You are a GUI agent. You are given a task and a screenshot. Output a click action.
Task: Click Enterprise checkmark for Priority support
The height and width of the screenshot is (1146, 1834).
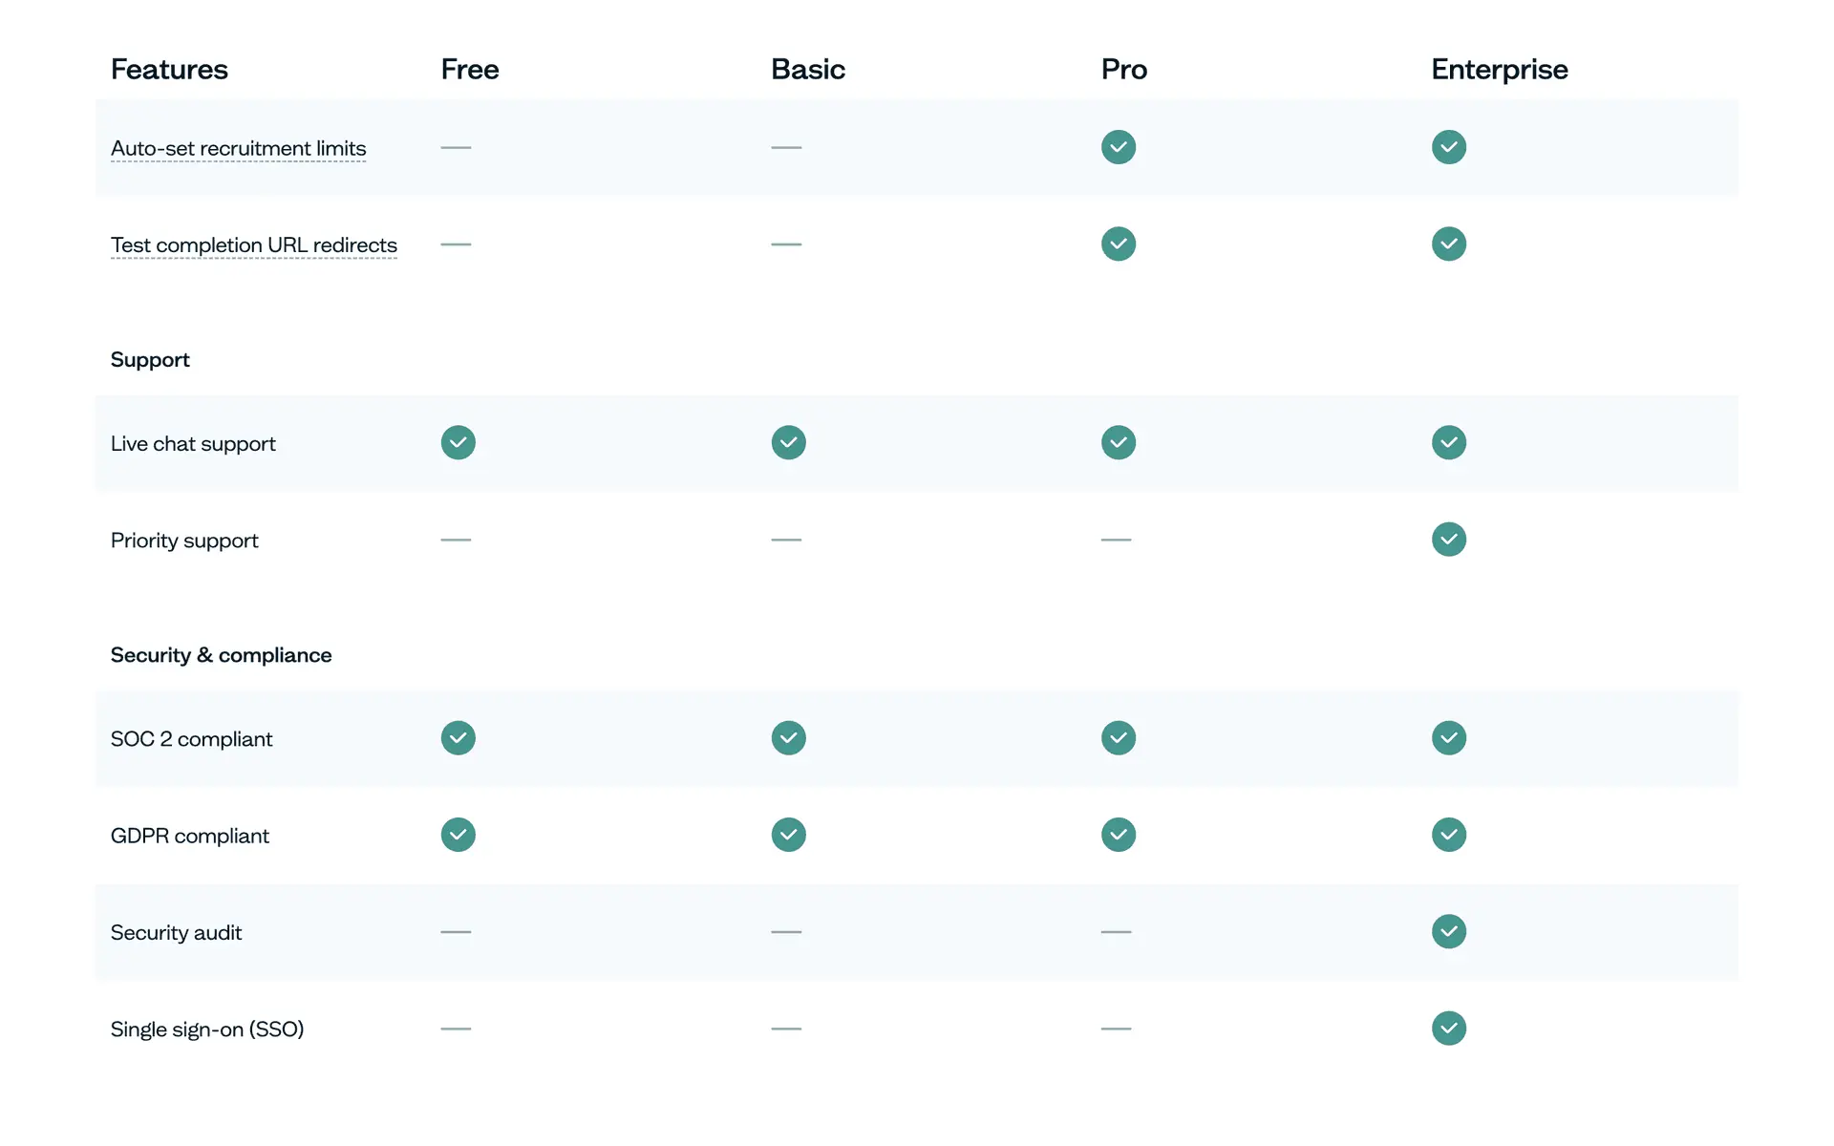tap(1448, 540)
